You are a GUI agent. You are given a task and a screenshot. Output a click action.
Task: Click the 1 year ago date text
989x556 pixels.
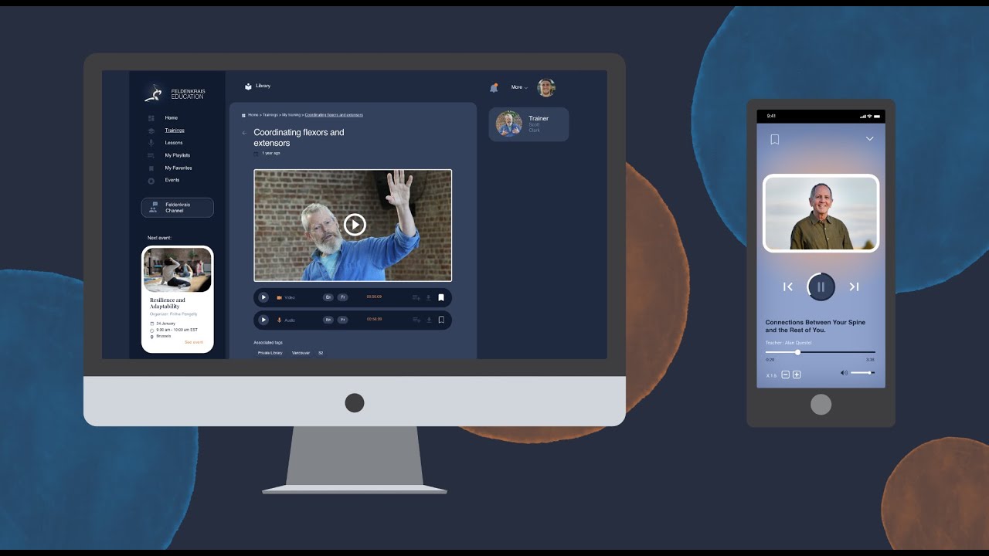tap(271, 154)
